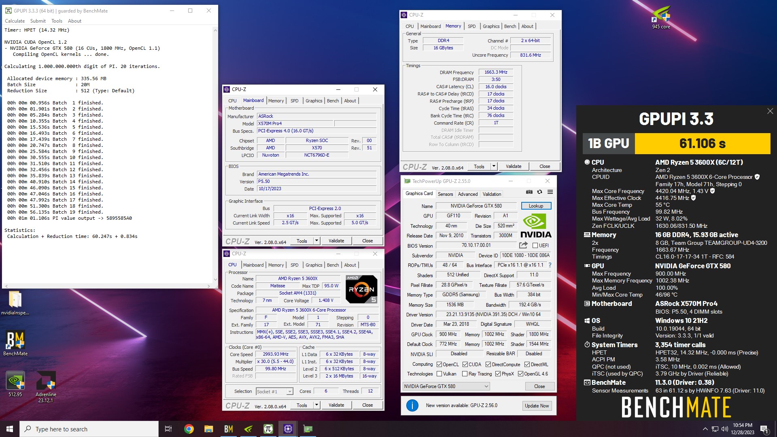The image size is (777, 437).
Task: Click the GPUPI horizontal scrollbar right arrow
Action: click(x=208, y=286)
